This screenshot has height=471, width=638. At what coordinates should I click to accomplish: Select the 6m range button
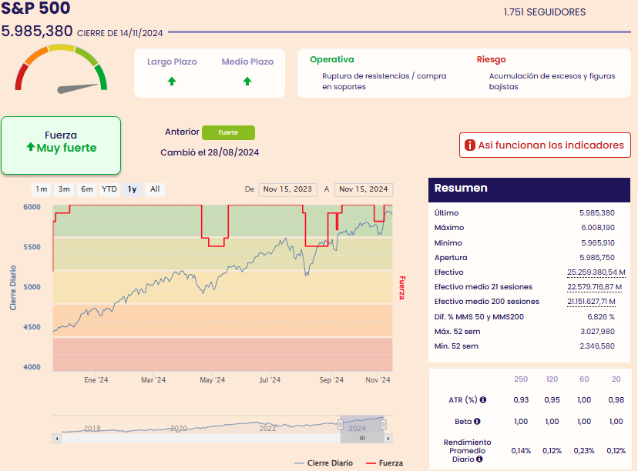pos(86,189)
